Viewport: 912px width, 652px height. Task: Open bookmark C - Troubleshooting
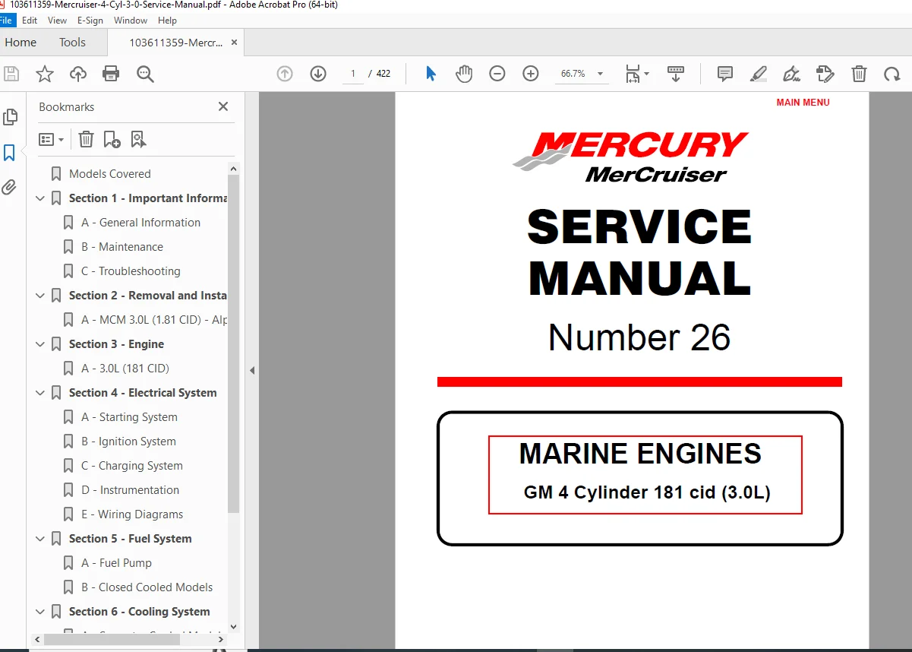pos(131,271)
